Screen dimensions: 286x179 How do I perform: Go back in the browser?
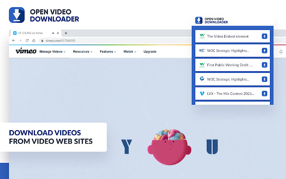pos(13,41)
